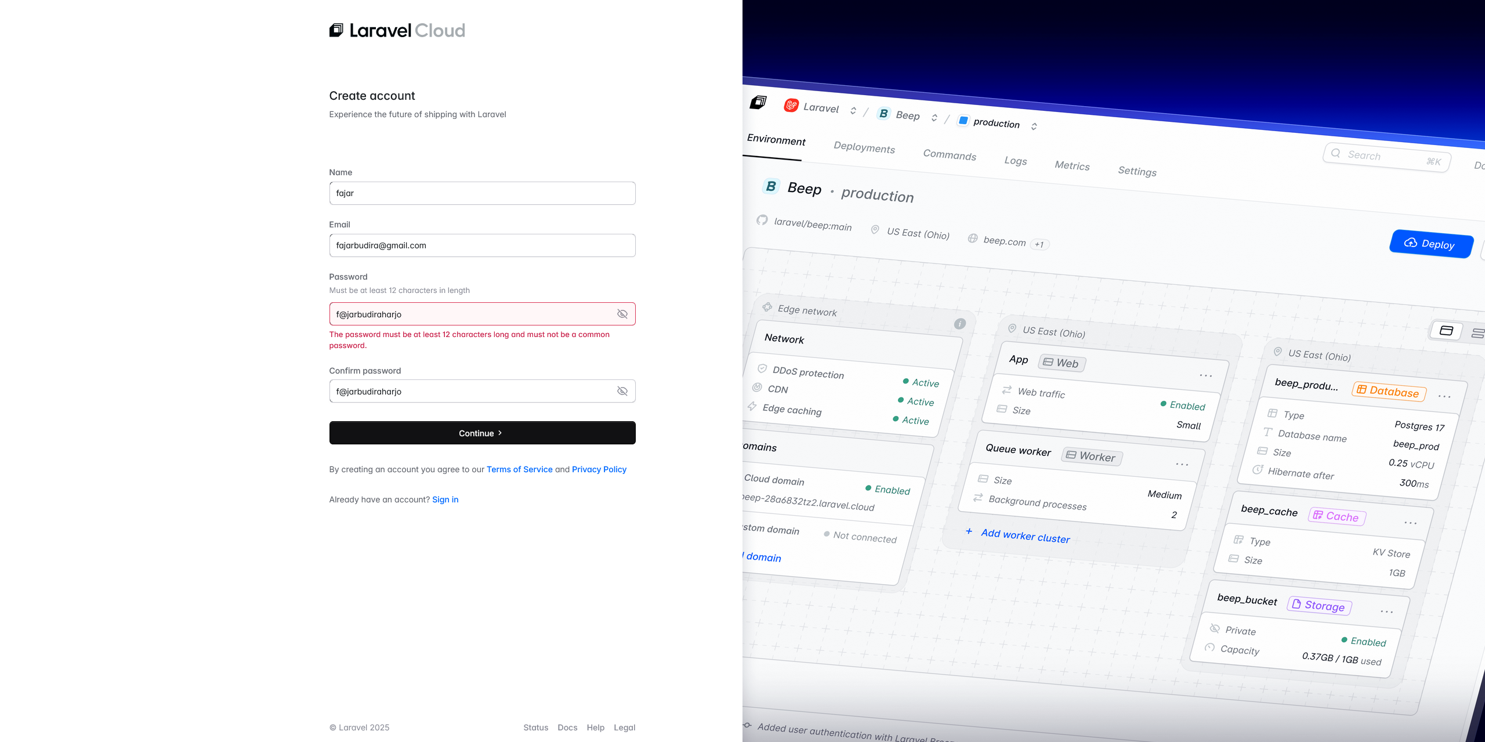Open the Legal footer link
The image size is (1485, 742).
pos(624,727)
